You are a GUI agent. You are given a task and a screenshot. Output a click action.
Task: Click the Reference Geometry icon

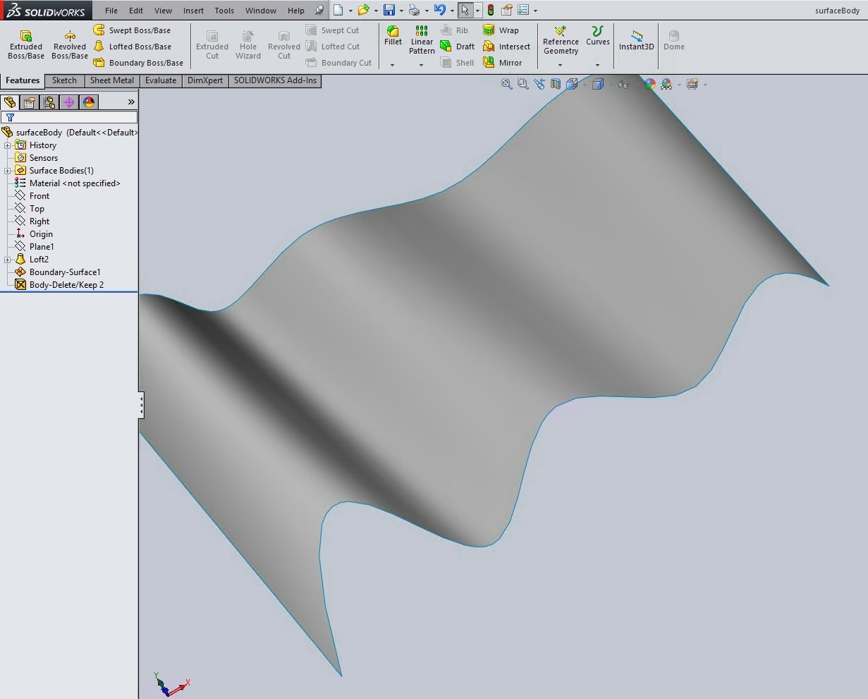click(561, 31)
